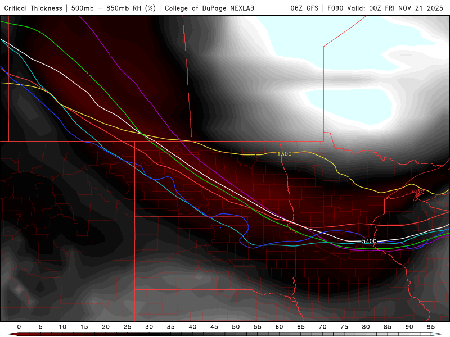Pick the "35" humidity scale label
This screenshot has height=337, width=450.
point(171,327)
